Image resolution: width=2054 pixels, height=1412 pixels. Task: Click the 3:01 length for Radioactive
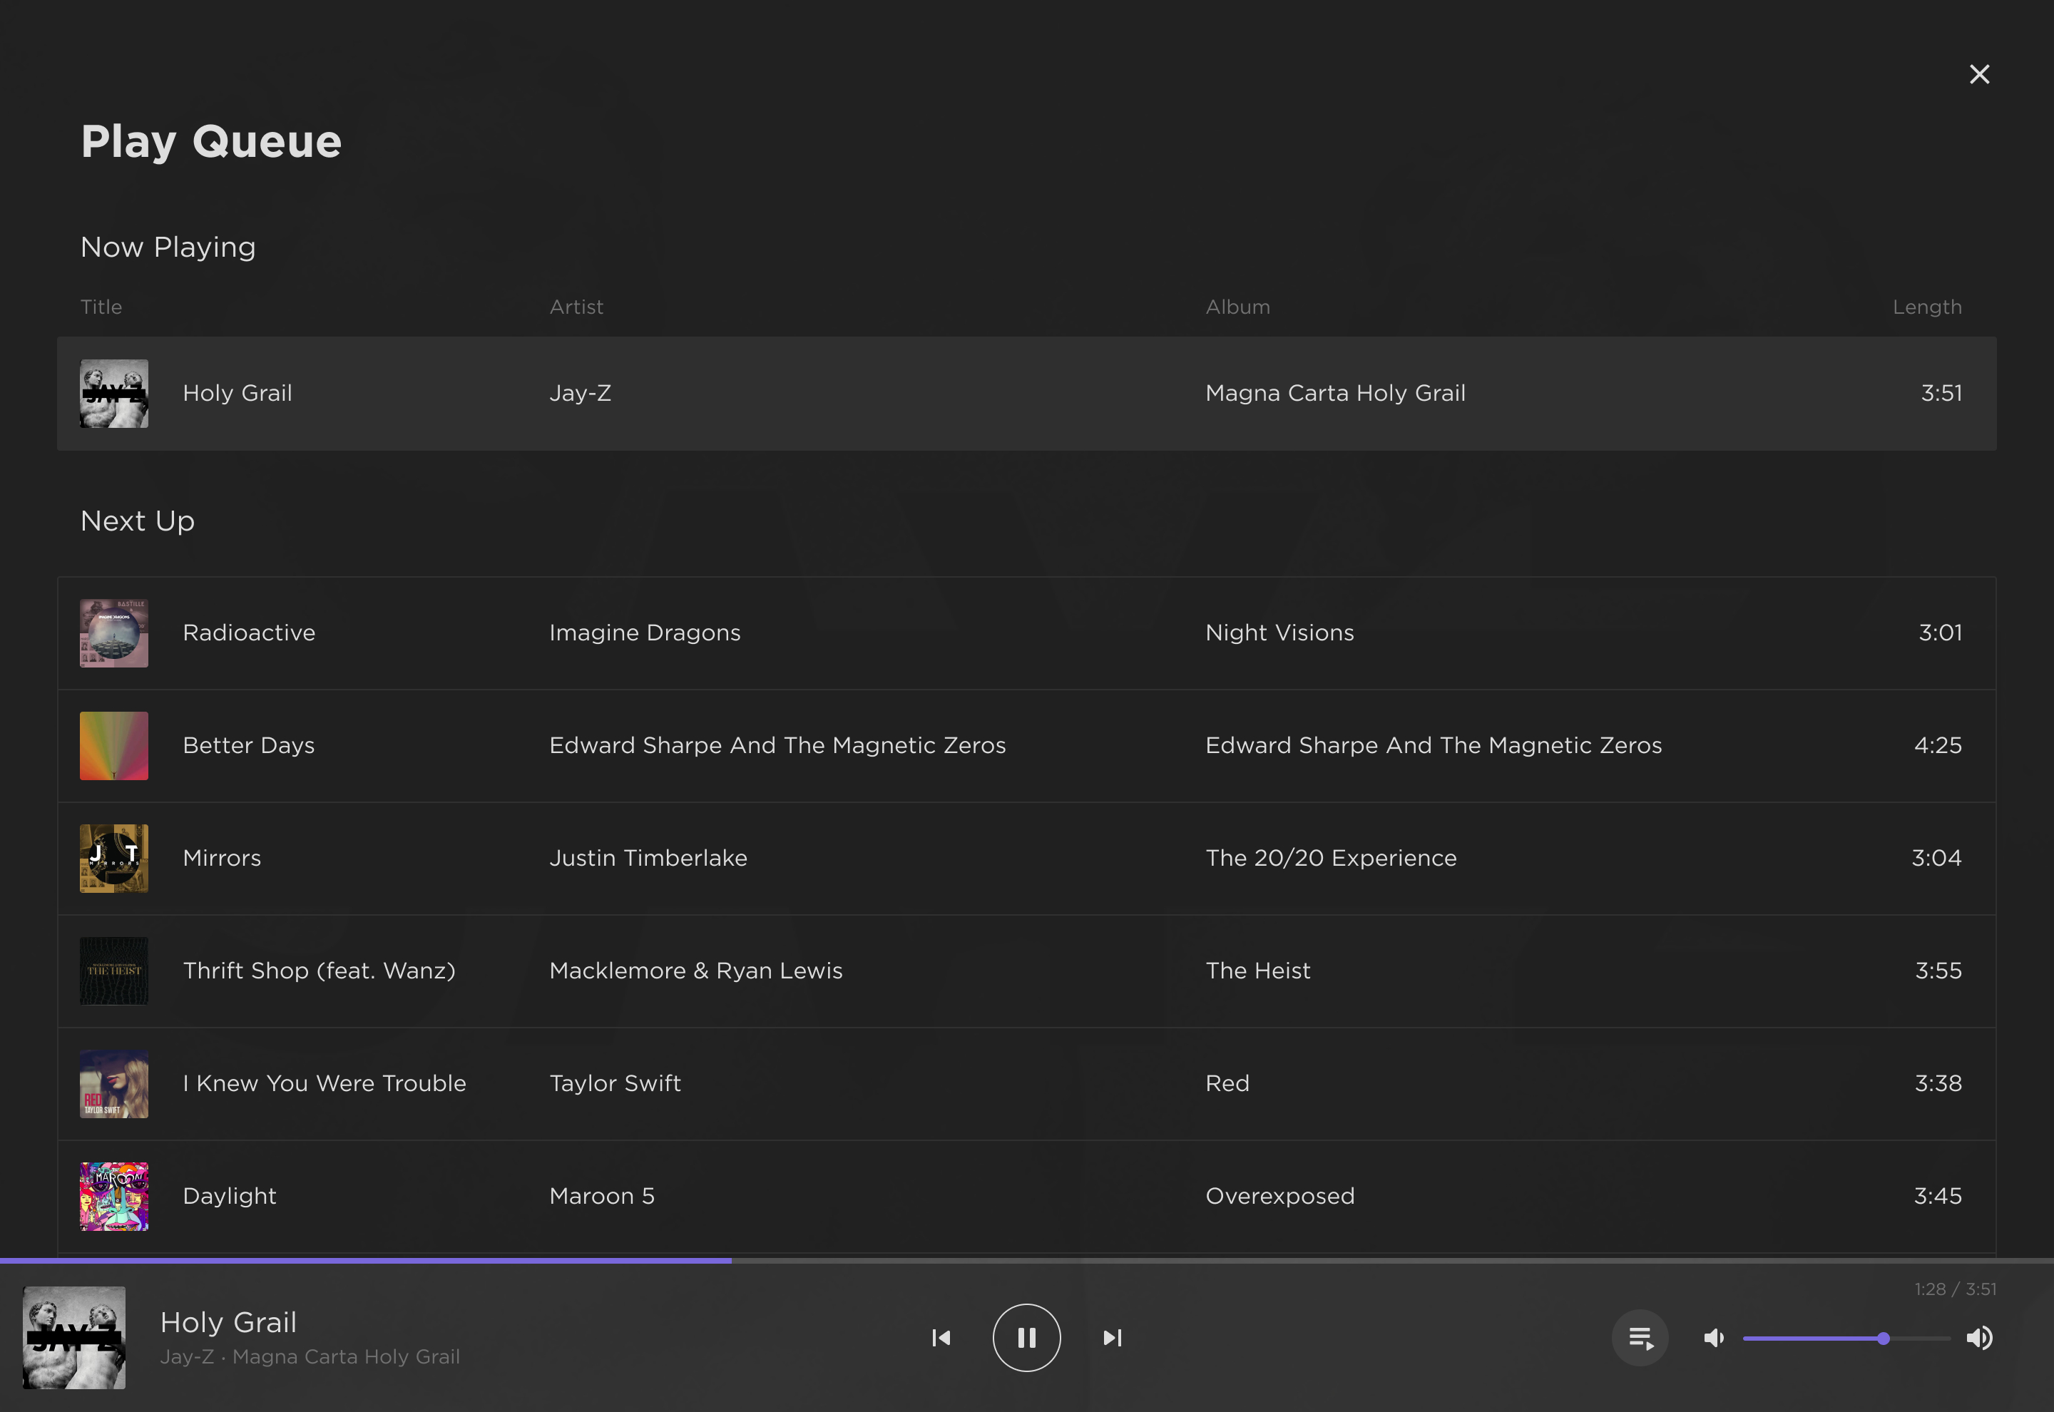click(1940, 633)
